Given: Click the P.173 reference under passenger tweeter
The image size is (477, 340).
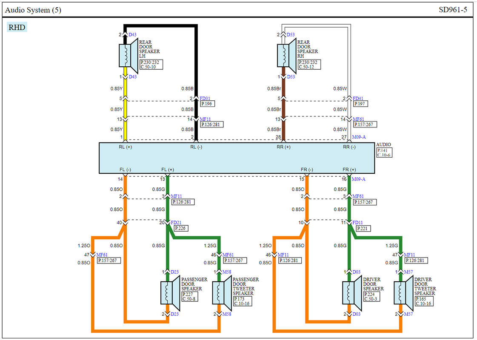Looking at the screenshot, I should (243, 301).
